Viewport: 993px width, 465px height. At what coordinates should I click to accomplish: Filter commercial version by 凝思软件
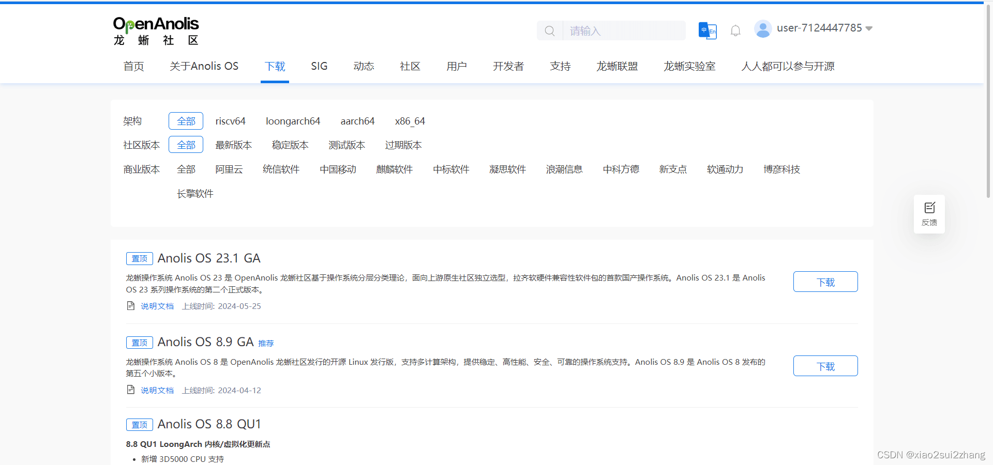(x=507, y=169)
